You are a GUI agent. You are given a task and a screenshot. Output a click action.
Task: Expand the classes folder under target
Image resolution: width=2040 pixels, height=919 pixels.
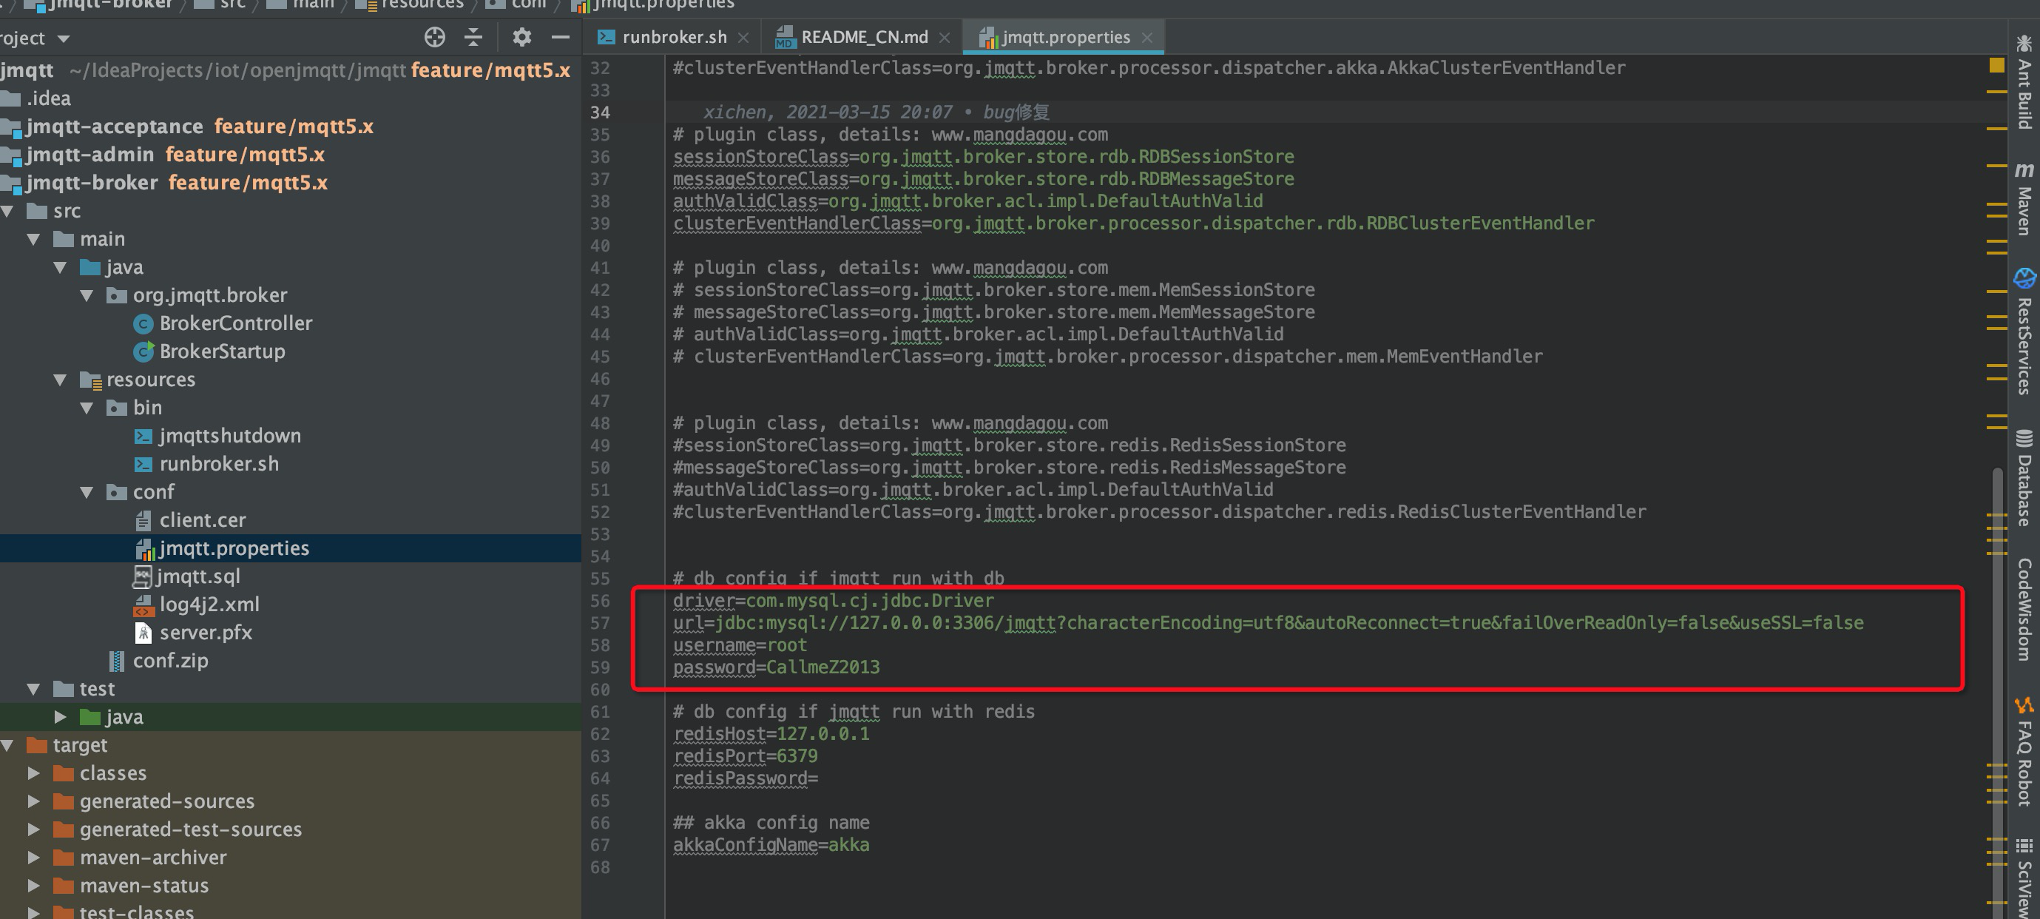34,773
